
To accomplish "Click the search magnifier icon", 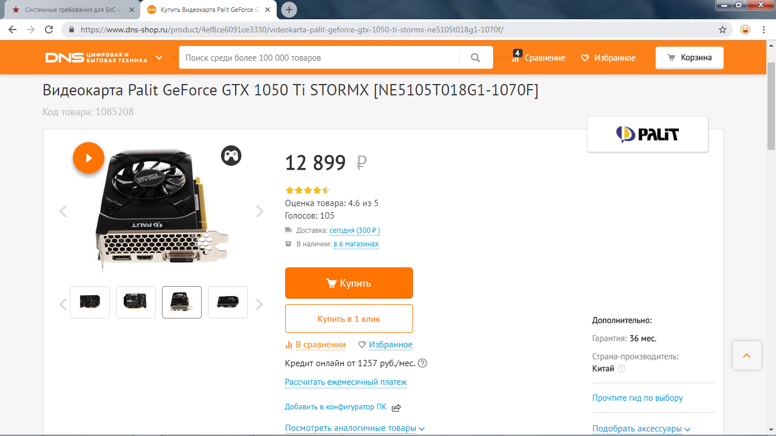I will pos(476,57).
